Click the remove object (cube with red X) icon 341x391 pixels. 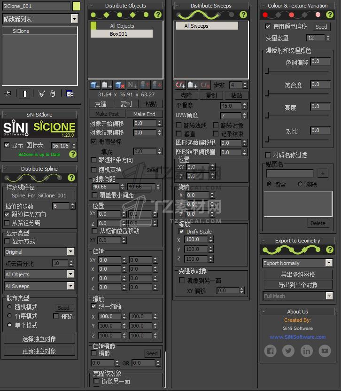120,85
